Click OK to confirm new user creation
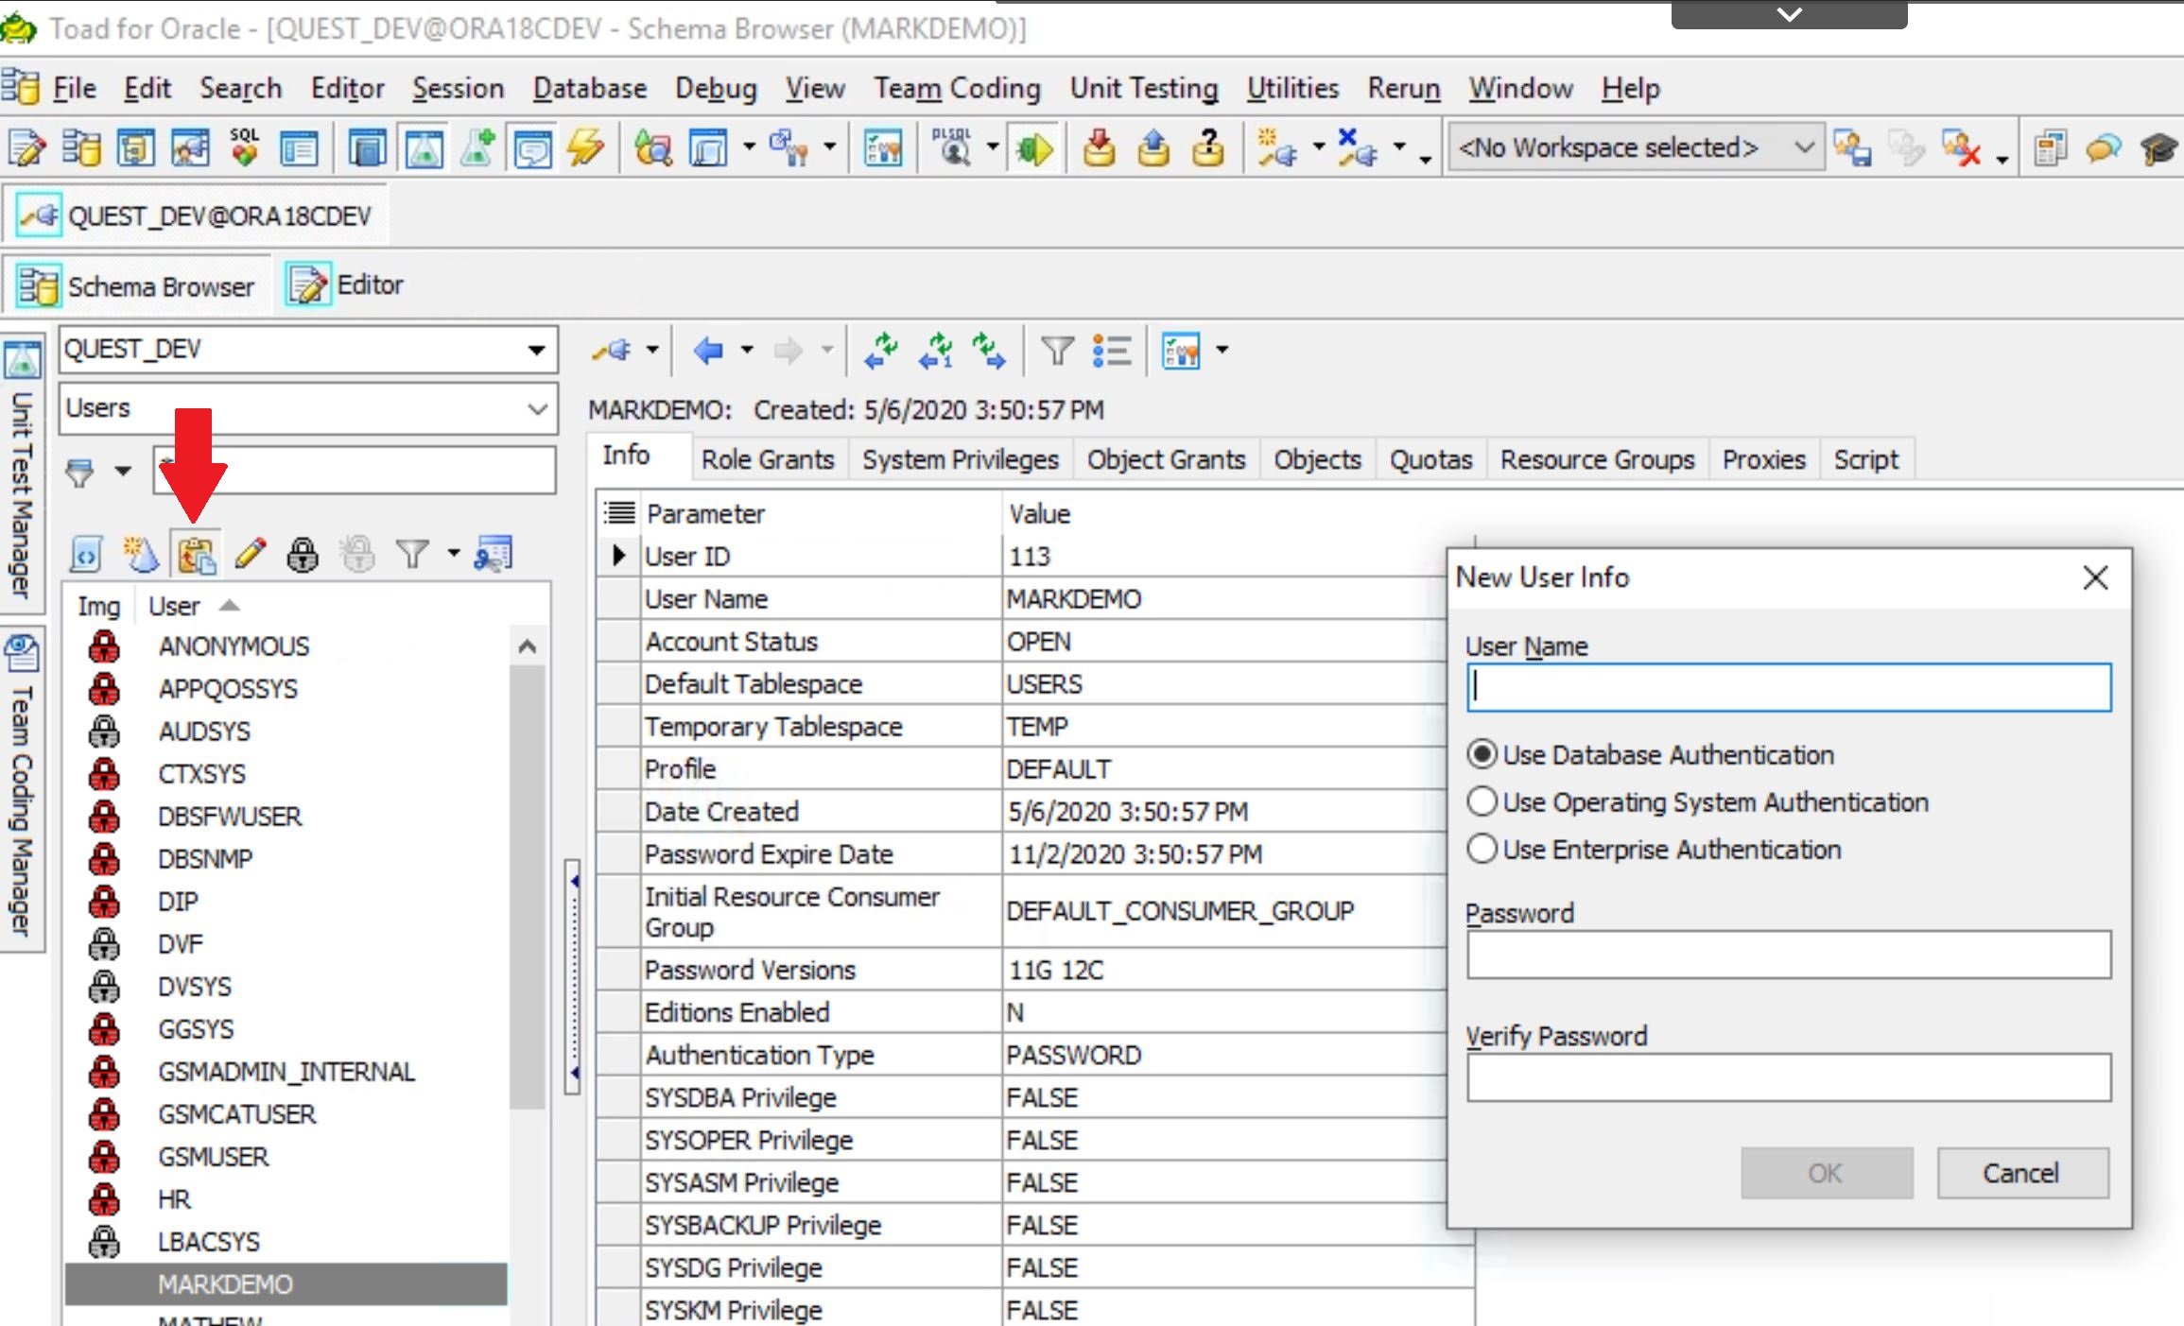The height and width of the screenshot is (1326, 2184). click(1825, 1172)
